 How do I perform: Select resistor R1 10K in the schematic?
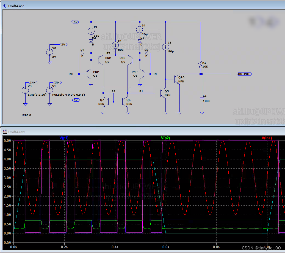click(x=200, y=65)
